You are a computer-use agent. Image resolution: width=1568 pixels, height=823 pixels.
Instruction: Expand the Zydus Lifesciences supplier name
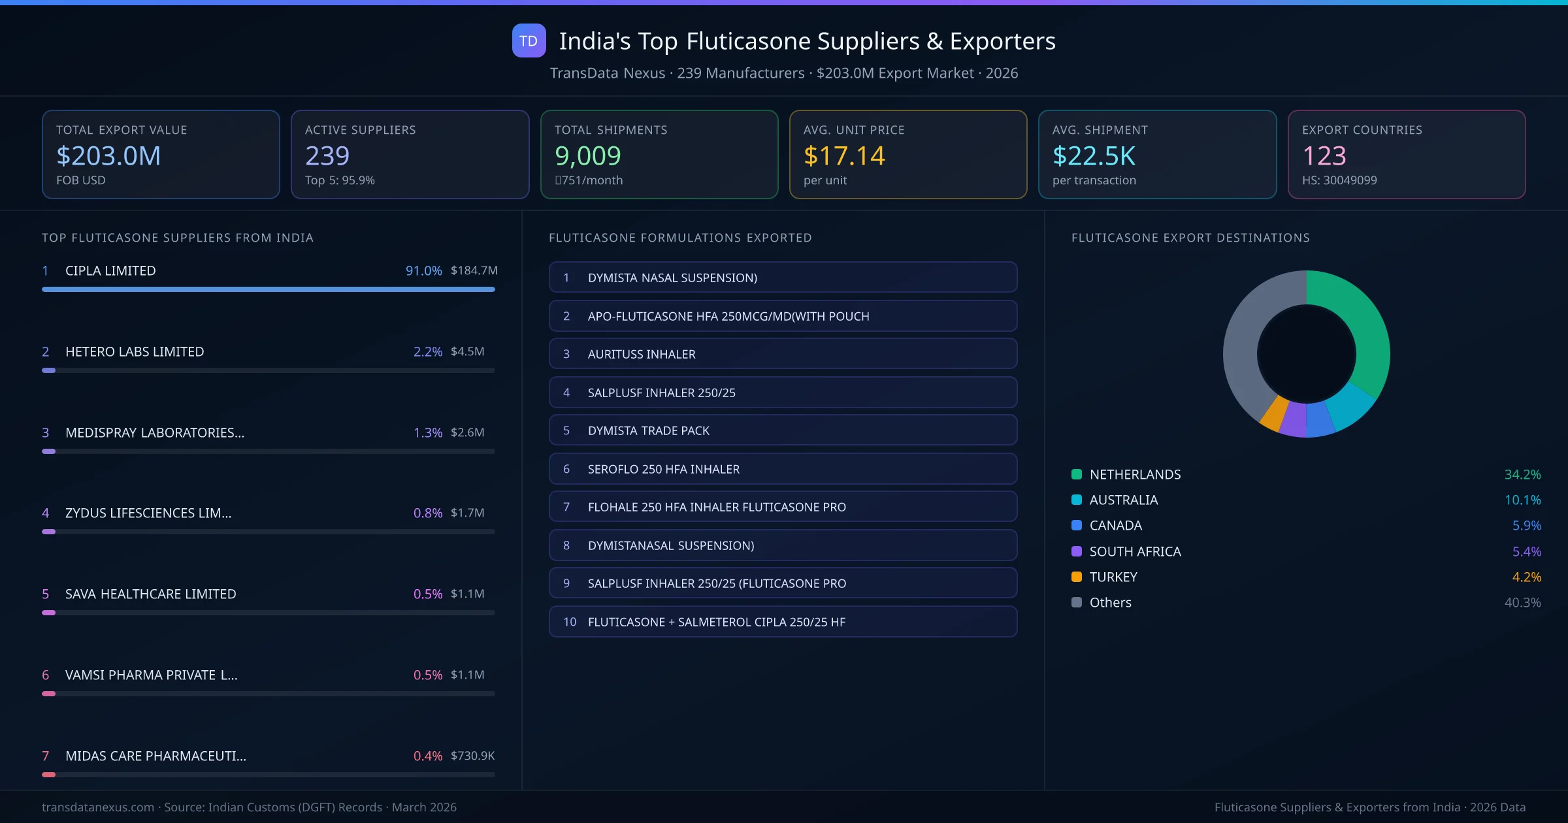[x=148, y=513]
